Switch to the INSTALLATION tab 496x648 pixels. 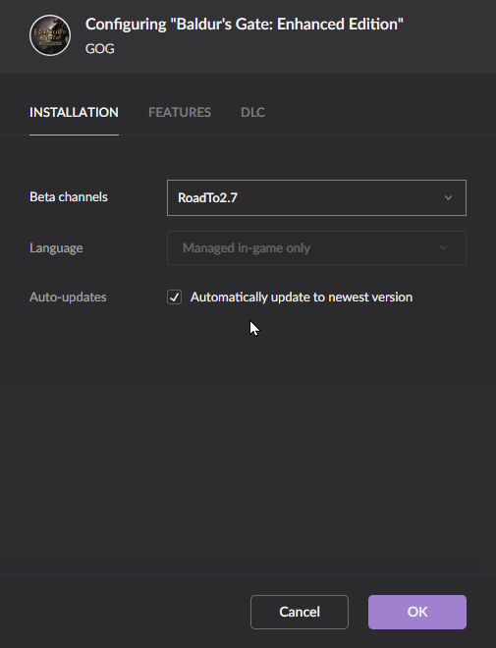74,112
